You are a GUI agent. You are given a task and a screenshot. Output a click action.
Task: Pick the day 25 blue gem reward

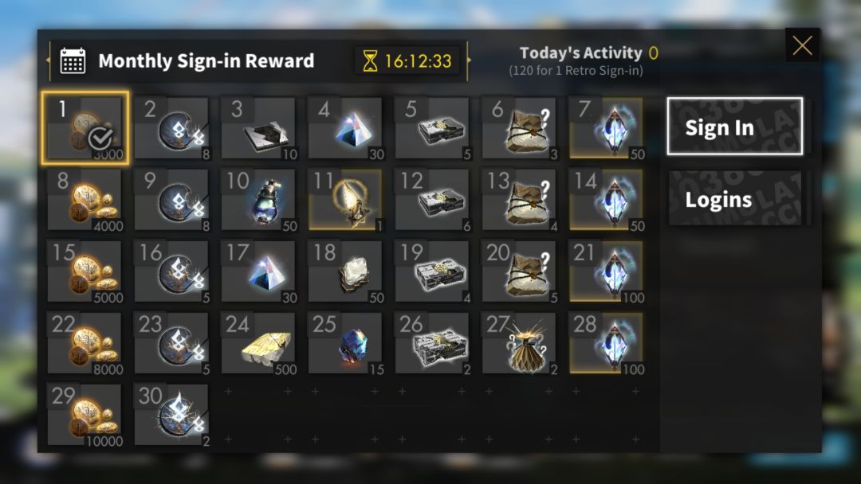tap(345, 343)
